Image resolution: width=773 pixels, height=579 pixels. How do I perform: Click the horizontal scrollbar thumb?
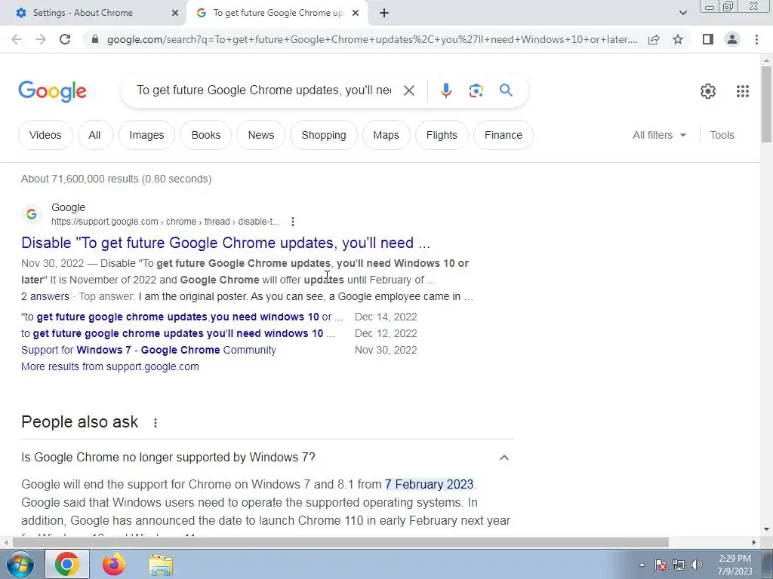[340, 543]
